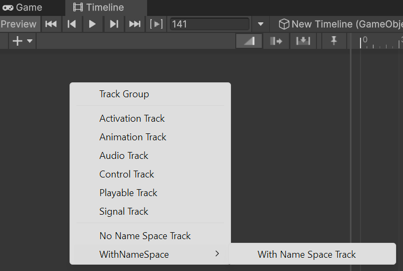
Task: Play the timeline
Action: coord(92,24)
